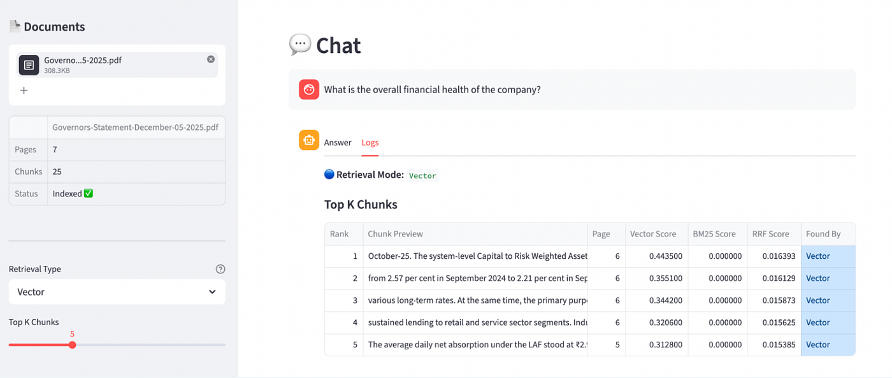This screenshot has height=378, width=892.
Task: Sort by the Vector Score column header
Action: click(656, 234)
